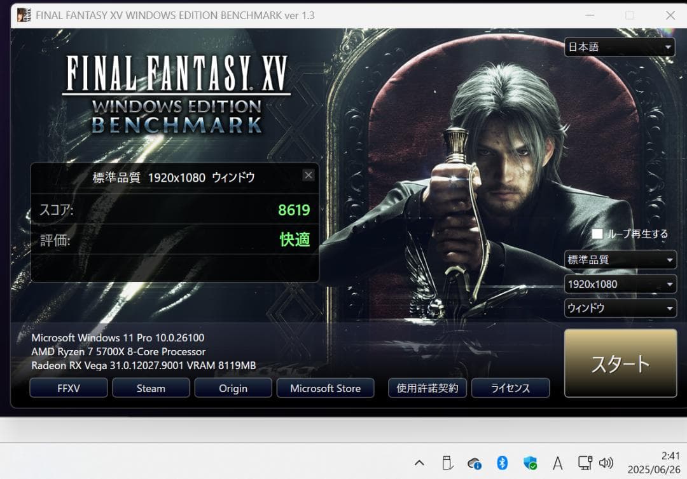
Task: Expand the 標準品質 quality dropdown
Action: pyautogui.click(x=620, y=260)
